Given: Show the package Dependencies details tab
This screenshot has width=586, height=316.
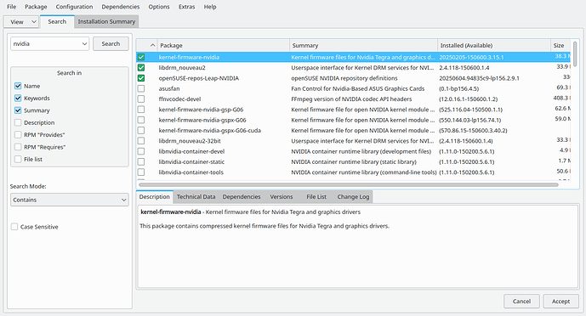Looking at the screenshot, I should pyautogui.click(x=242, y=196).
